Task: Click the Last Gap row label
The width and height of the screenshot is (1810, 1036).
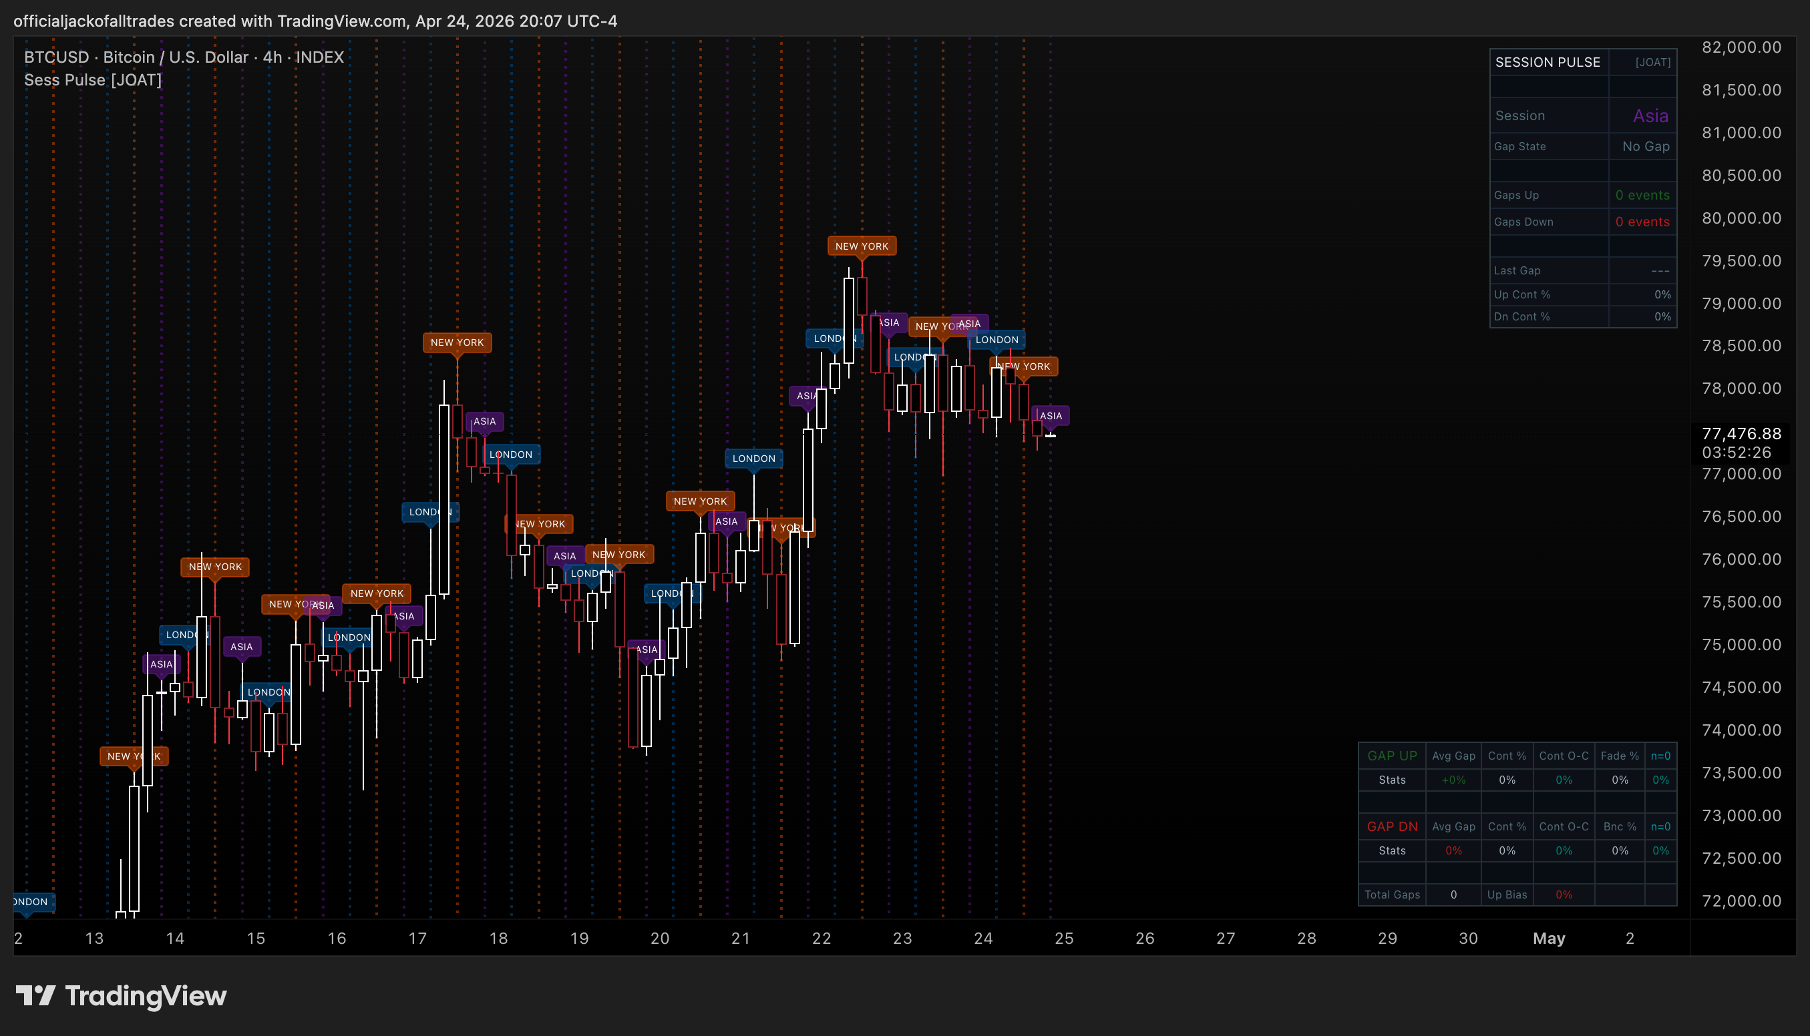Action: 1517,270
